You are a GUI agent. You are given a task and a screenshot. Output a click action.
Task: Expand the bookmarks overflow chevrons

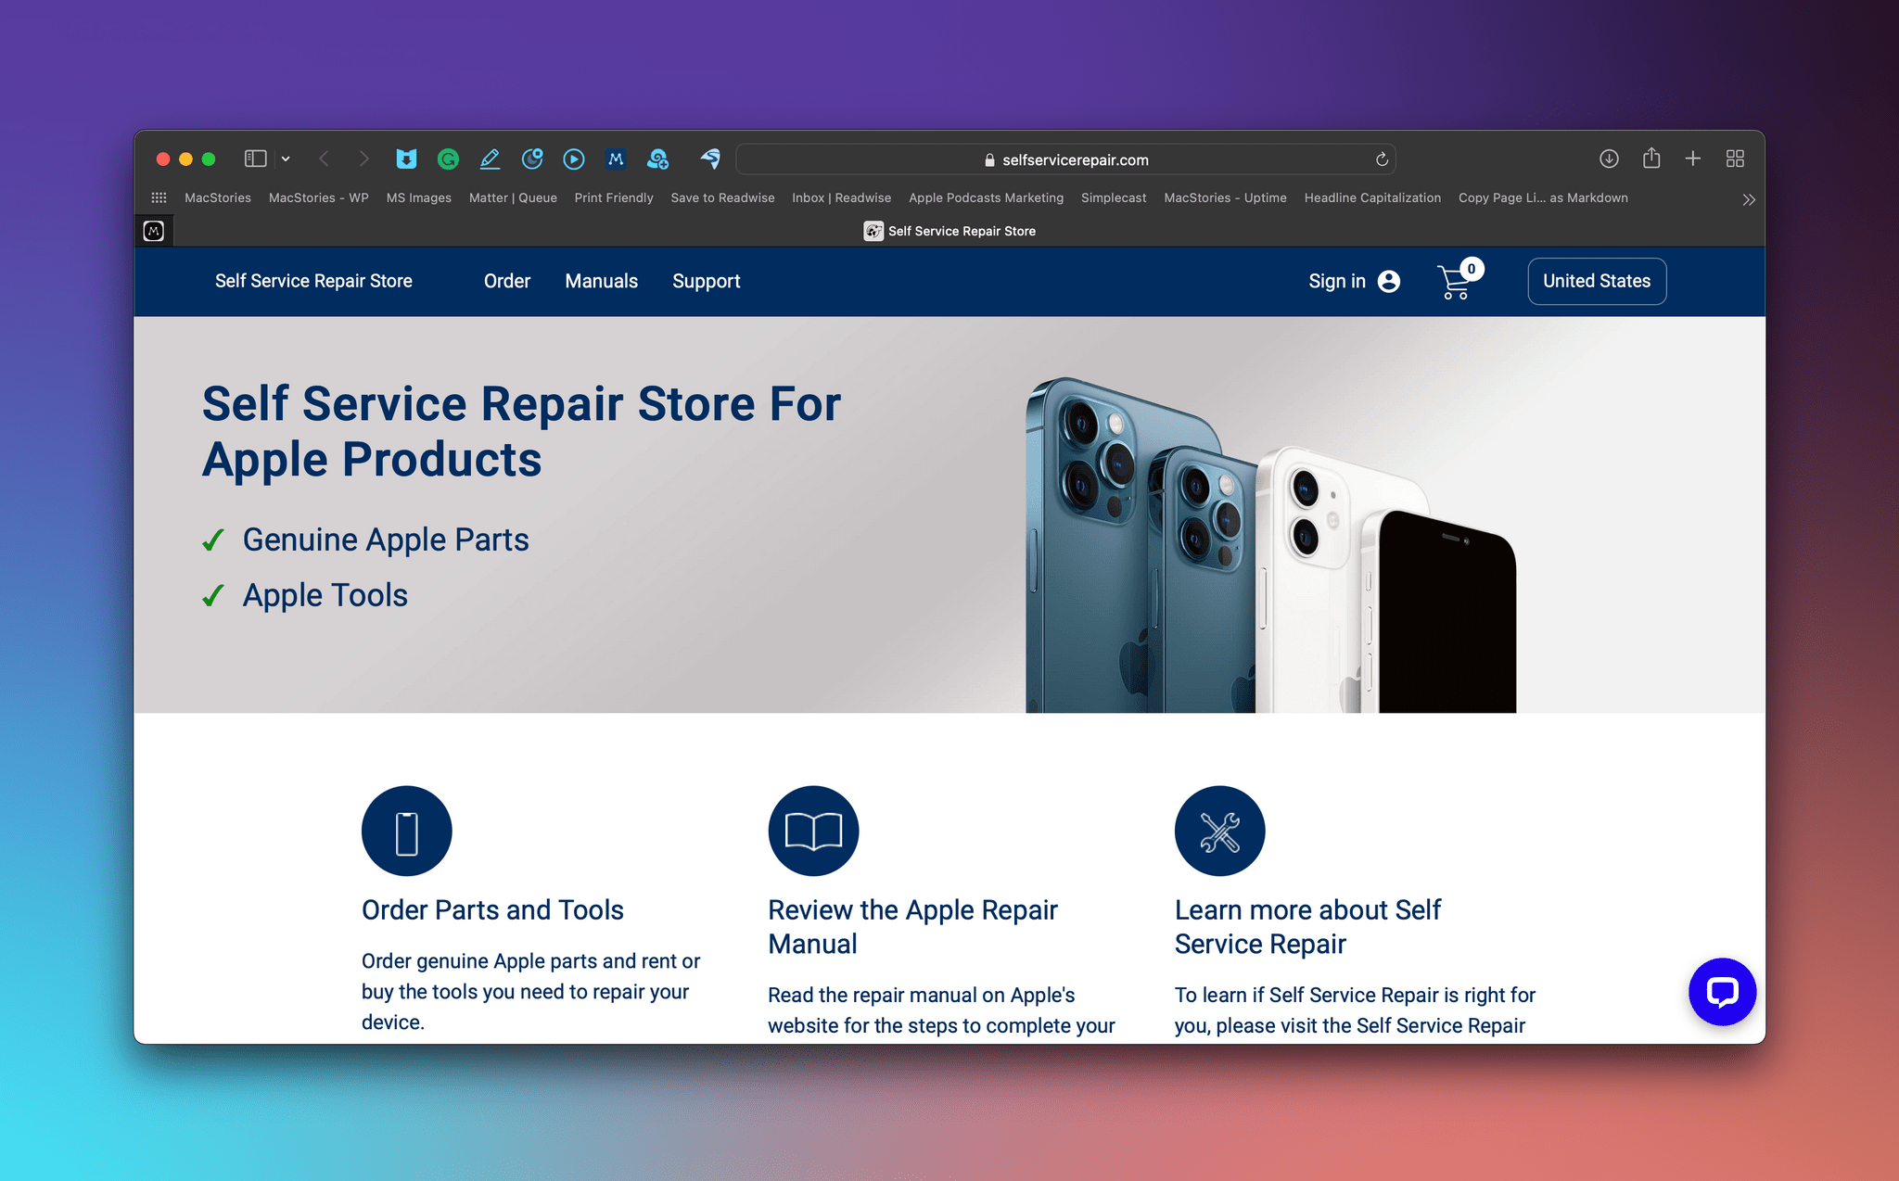click(1749, 199)
